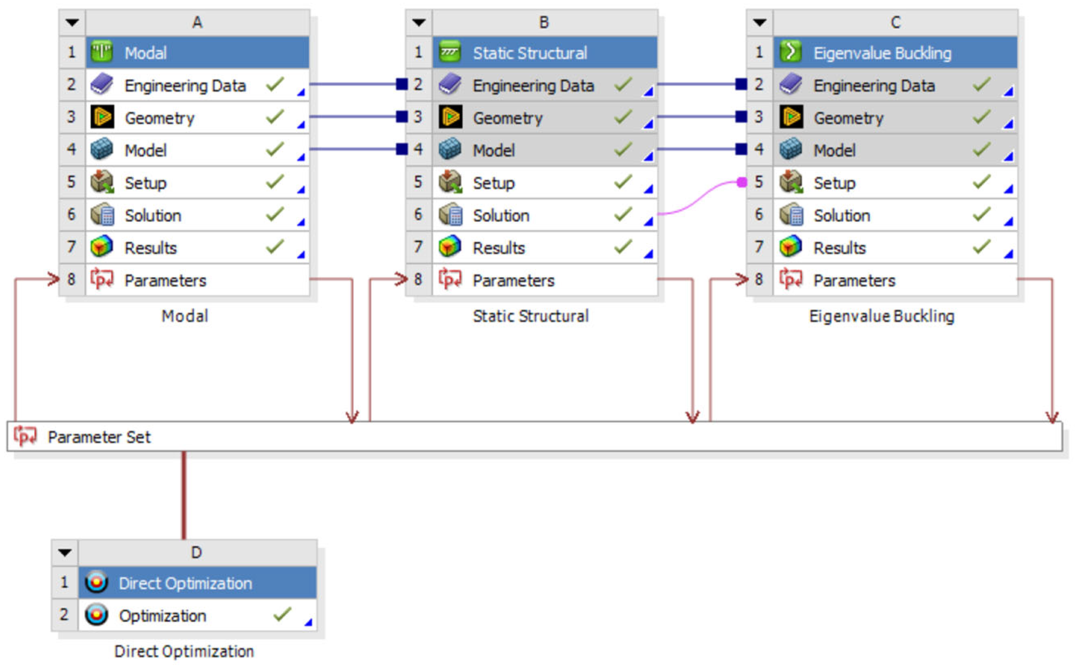Click the Engineering Data book icon in block A
Image resolution: width=1076 pixels, height=668 pixels.
(x=102, y=84)
